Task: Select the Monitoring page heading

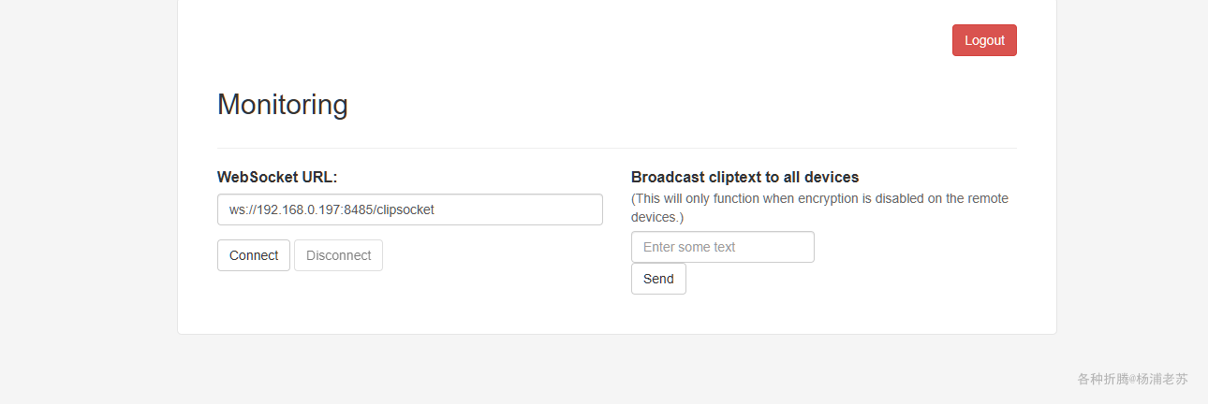Action: (x=283, y=104)
